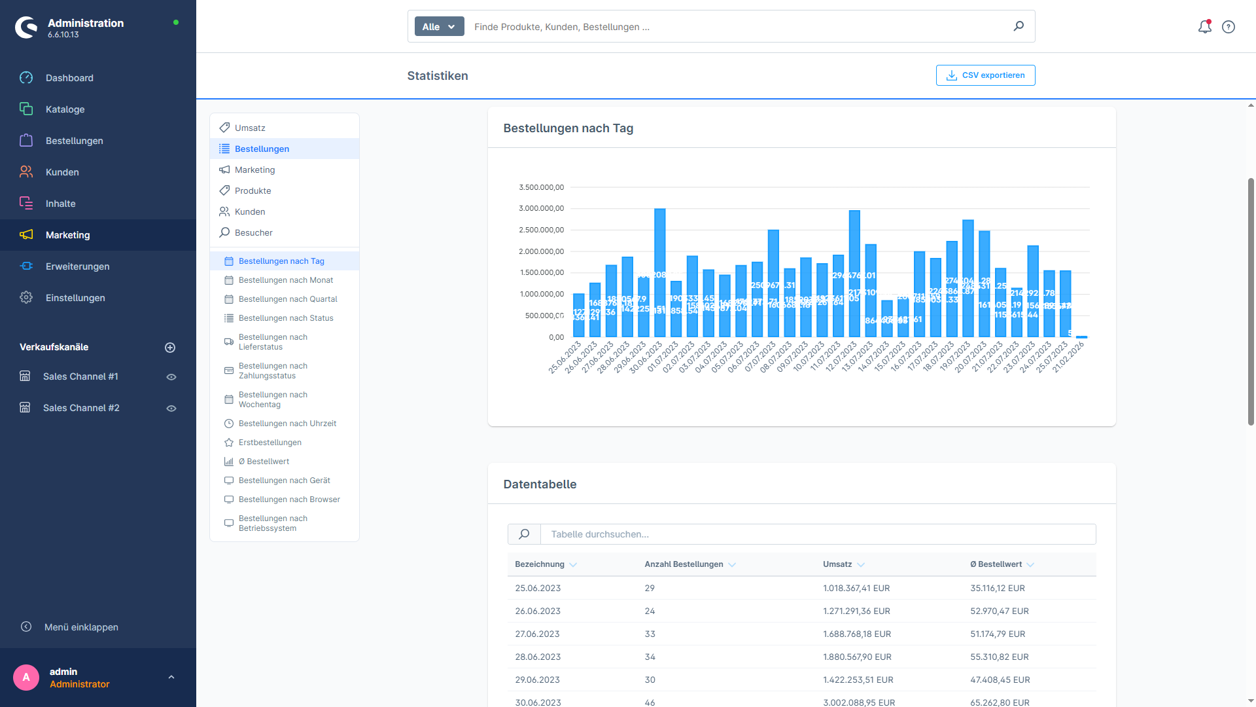Collapse the admin user menu chevron
The height and width of the screenshot is (707, 1256).
[171, 677]
